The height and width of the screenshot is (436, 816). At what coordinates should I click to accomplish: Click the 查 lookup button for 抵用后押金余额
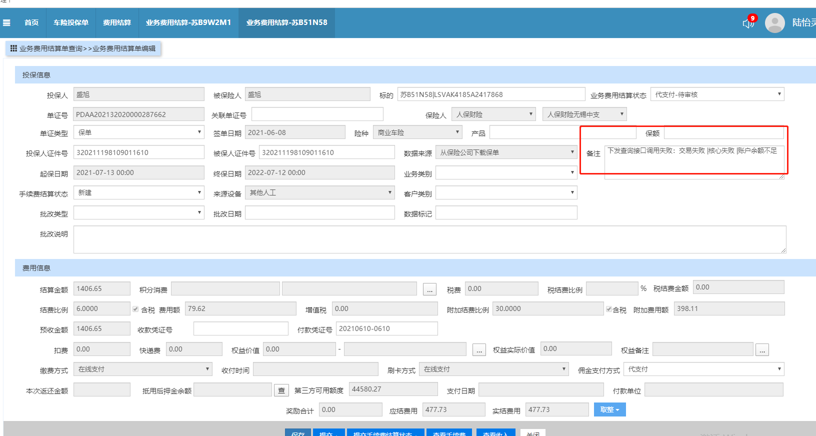(x=281, y=390)
